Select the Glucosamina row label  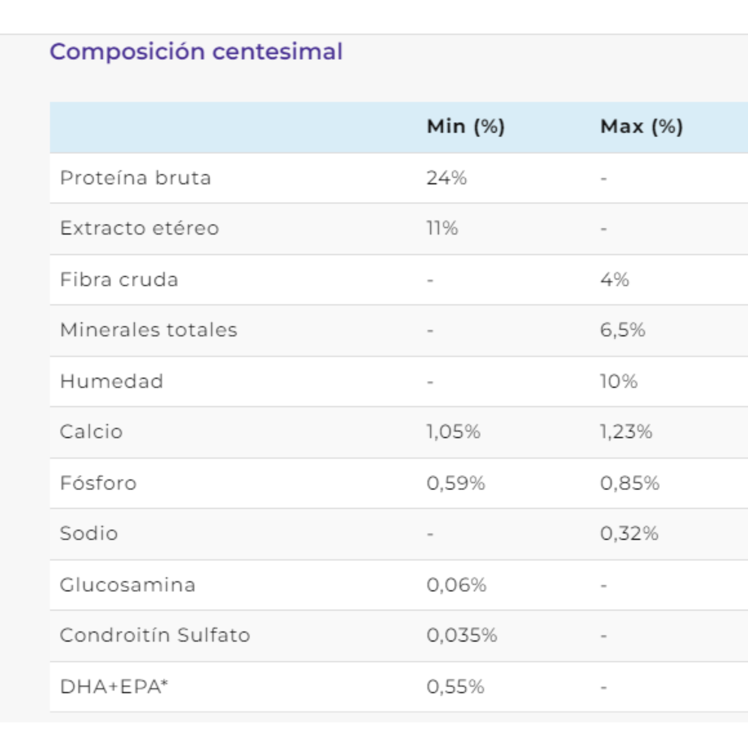pos(127,585)
